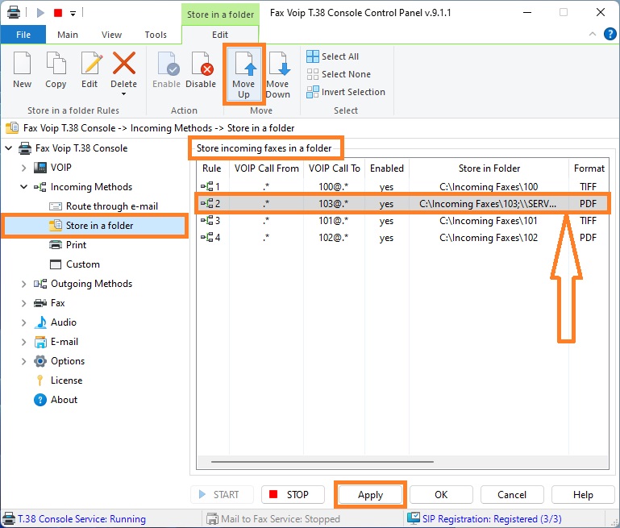620x528 pixels.
Task: Select Outgoing Methods in the tree
Action: [x=91, y=284]
